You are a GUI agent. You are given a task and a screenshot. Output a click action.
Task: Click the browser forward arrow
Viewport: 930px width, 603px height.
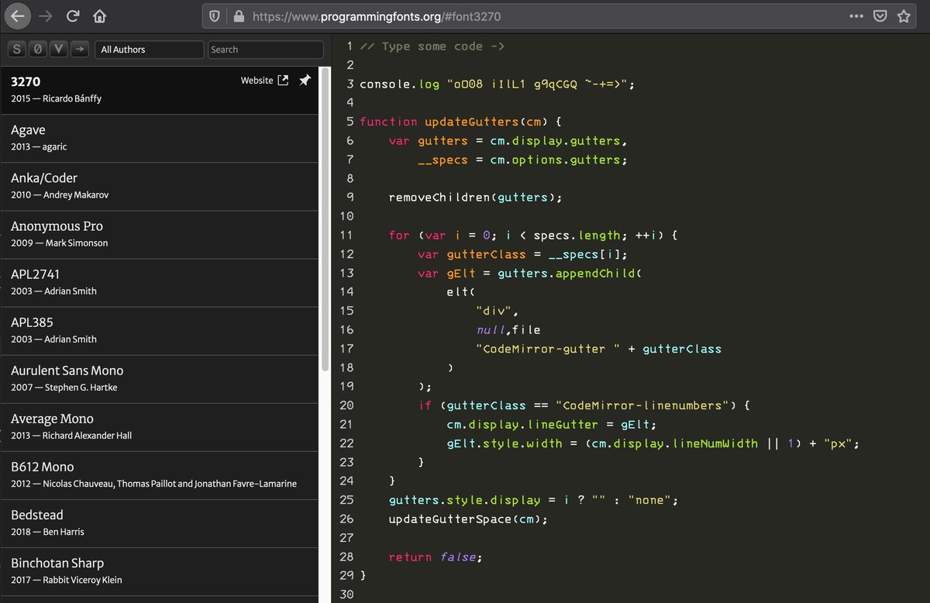46,16
